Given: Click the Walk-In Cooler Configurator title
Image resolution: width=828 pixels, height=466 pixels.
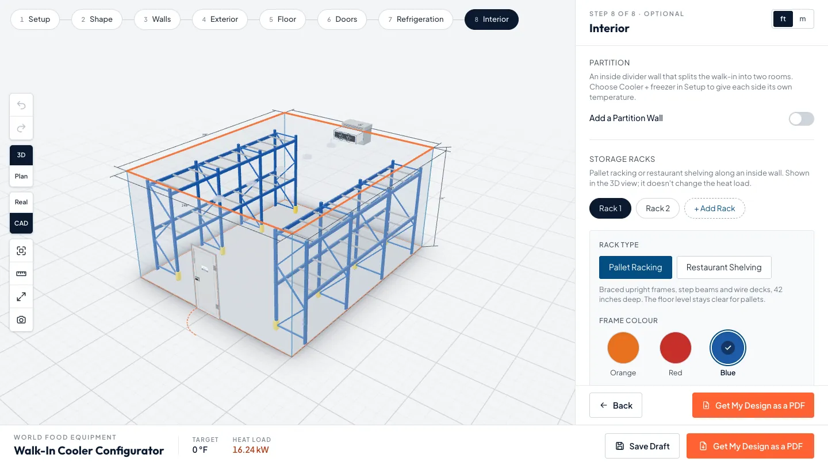Looking at the screenshot, I should tap(89, 451).
